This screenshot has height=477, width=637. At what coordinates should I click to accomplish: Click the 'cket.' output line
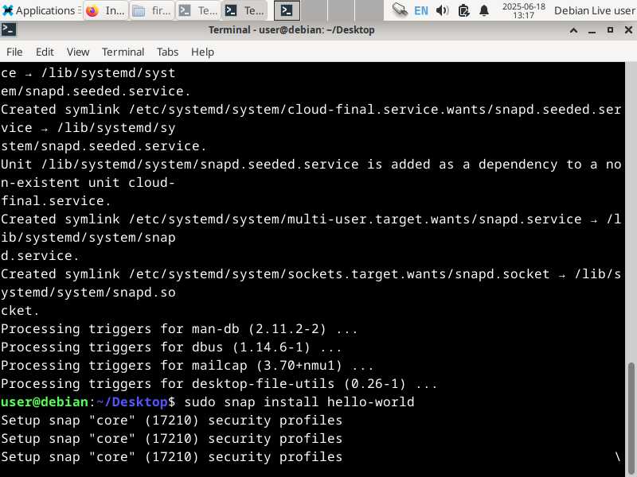pos(20,311)
